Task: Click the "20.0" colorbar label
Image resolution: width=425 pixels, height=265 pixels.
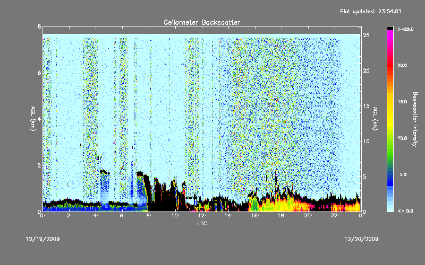Action: point(403,65)
